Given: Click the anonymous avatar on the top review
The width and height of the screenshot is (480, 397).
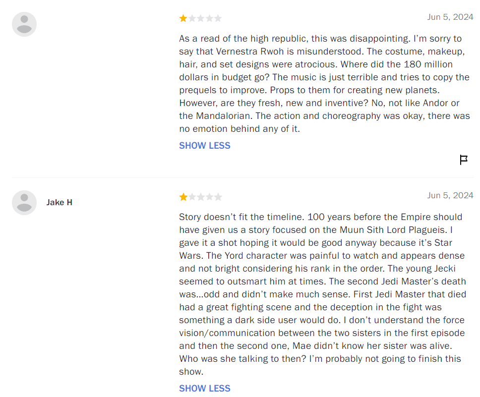Looking at the screenshot, I should click(x=24, y=24).
